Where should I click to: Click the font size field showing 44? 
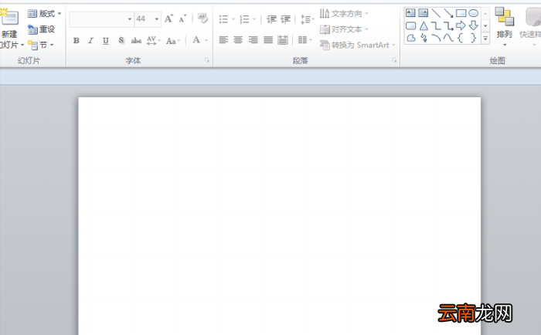click(143, 19)
